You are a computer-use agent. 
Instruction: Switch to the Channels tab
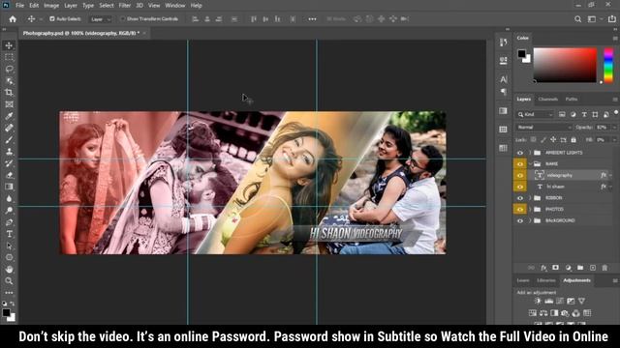[548, 99]
